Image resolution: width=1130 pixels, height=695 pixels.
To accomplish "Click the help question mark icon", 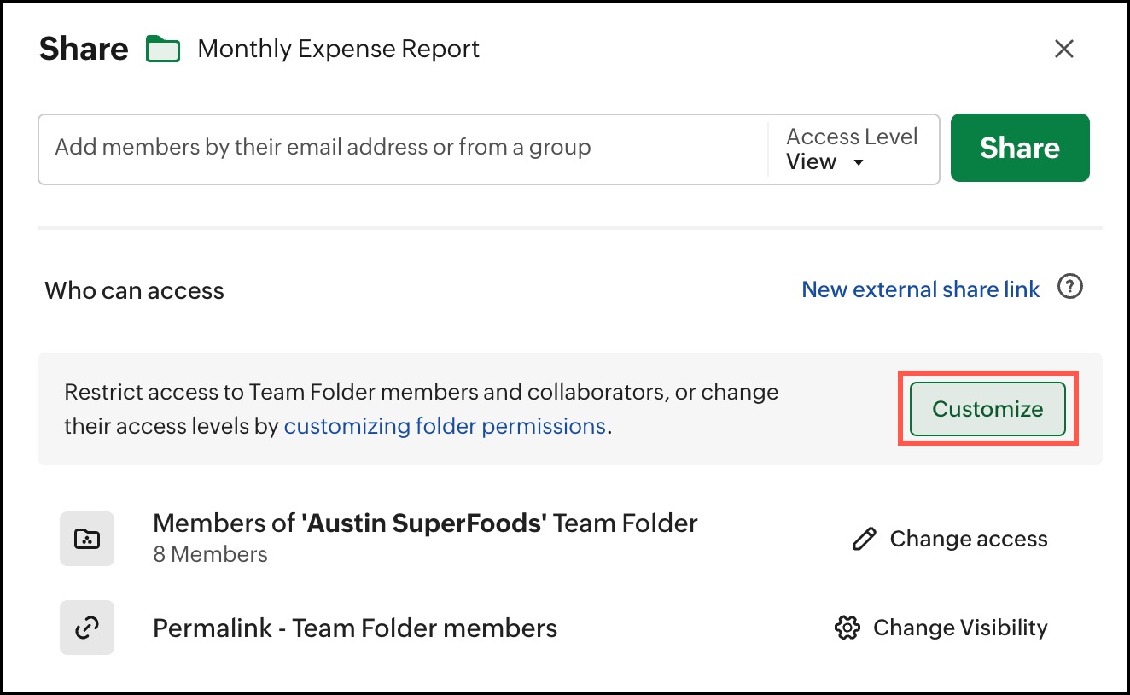I will [1069, 288].
